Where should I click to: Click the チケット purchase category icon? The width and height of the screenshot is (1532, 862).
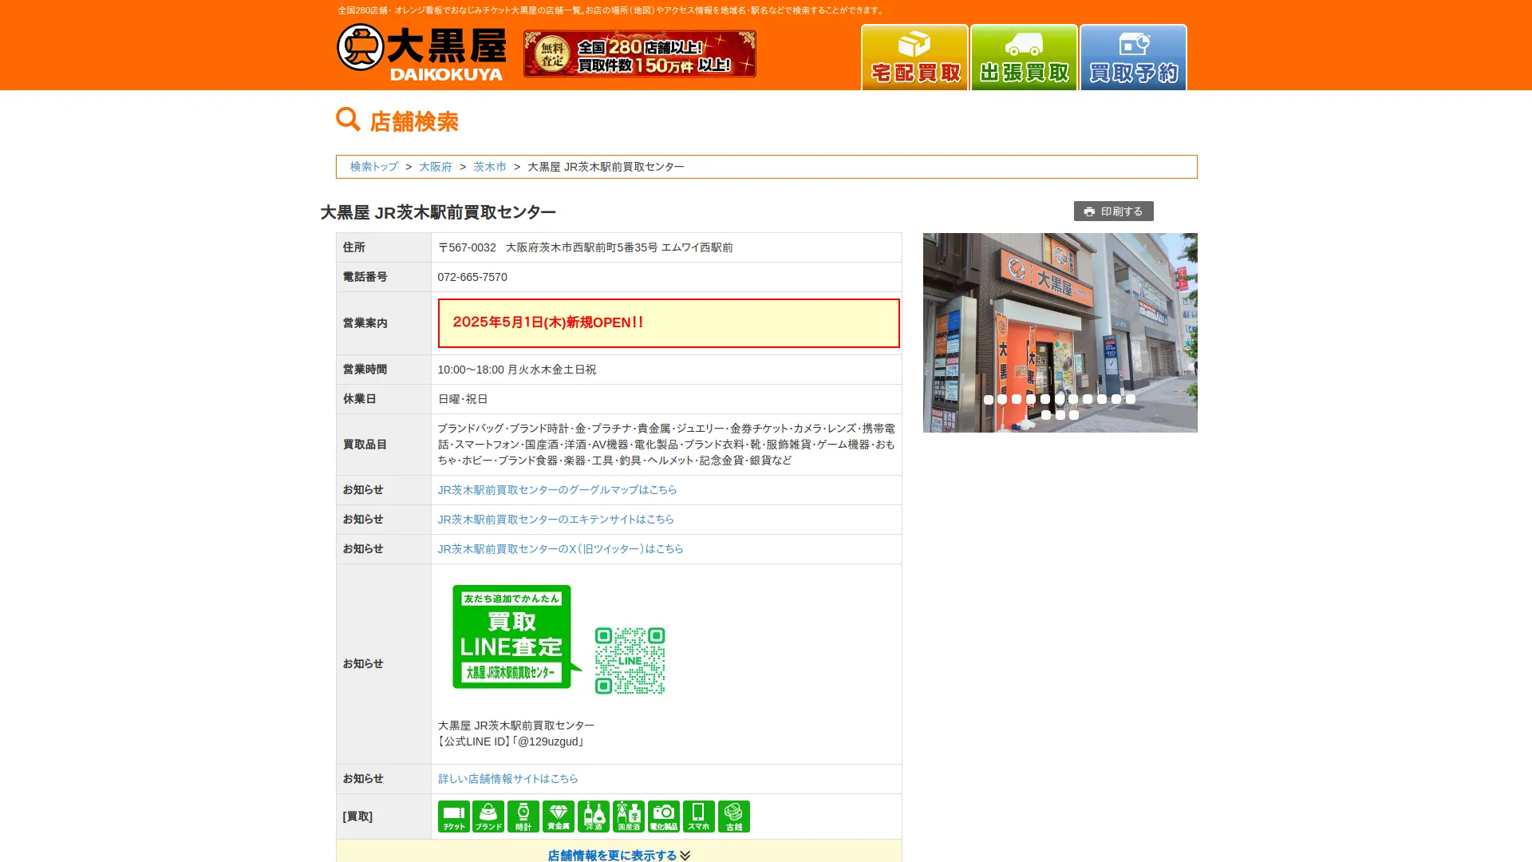pyautogui.click(x=453, y=817)
